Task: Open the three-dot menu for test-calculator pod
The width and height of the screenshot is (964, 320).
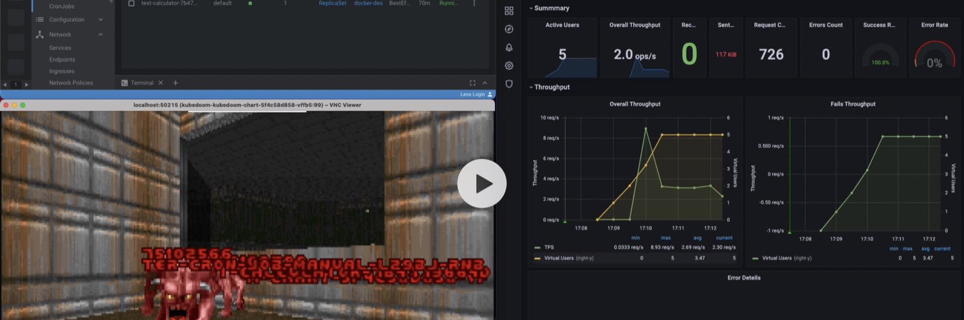Action: tap(474, 3)
